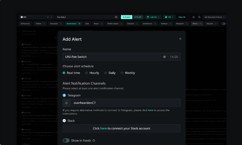The image size is (242, 145).
Task: Click Clear All filters
Action: [182, 17]
